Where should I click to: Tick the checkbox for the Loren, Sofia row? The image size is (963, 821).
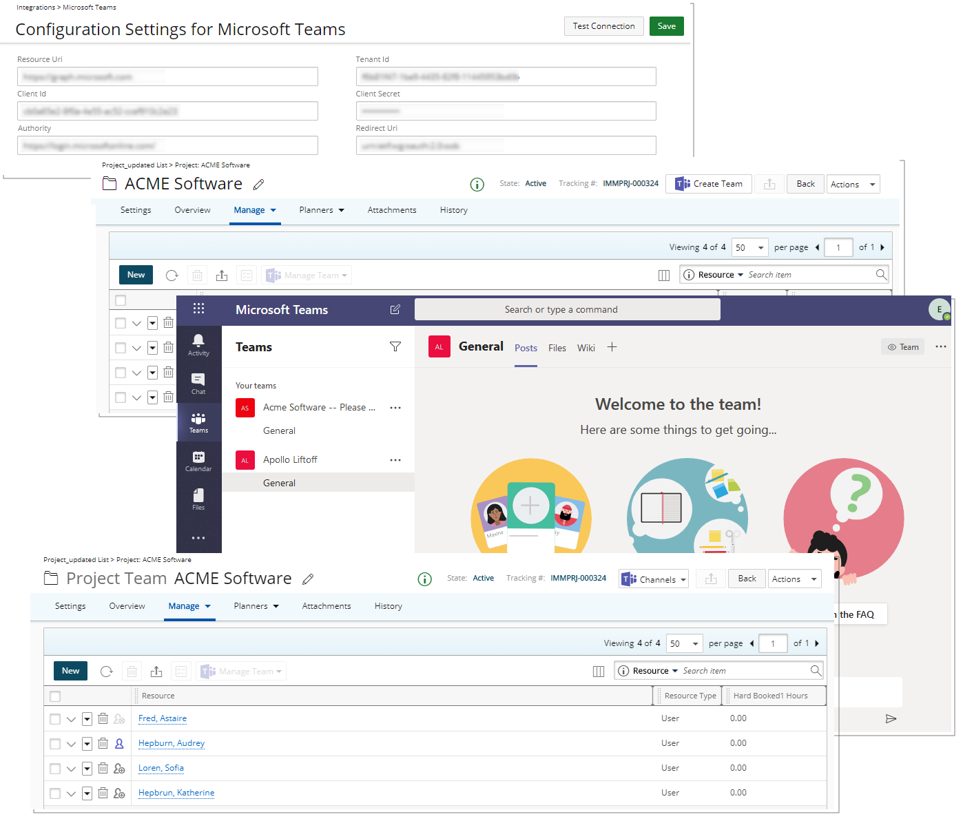click(55, 769)
